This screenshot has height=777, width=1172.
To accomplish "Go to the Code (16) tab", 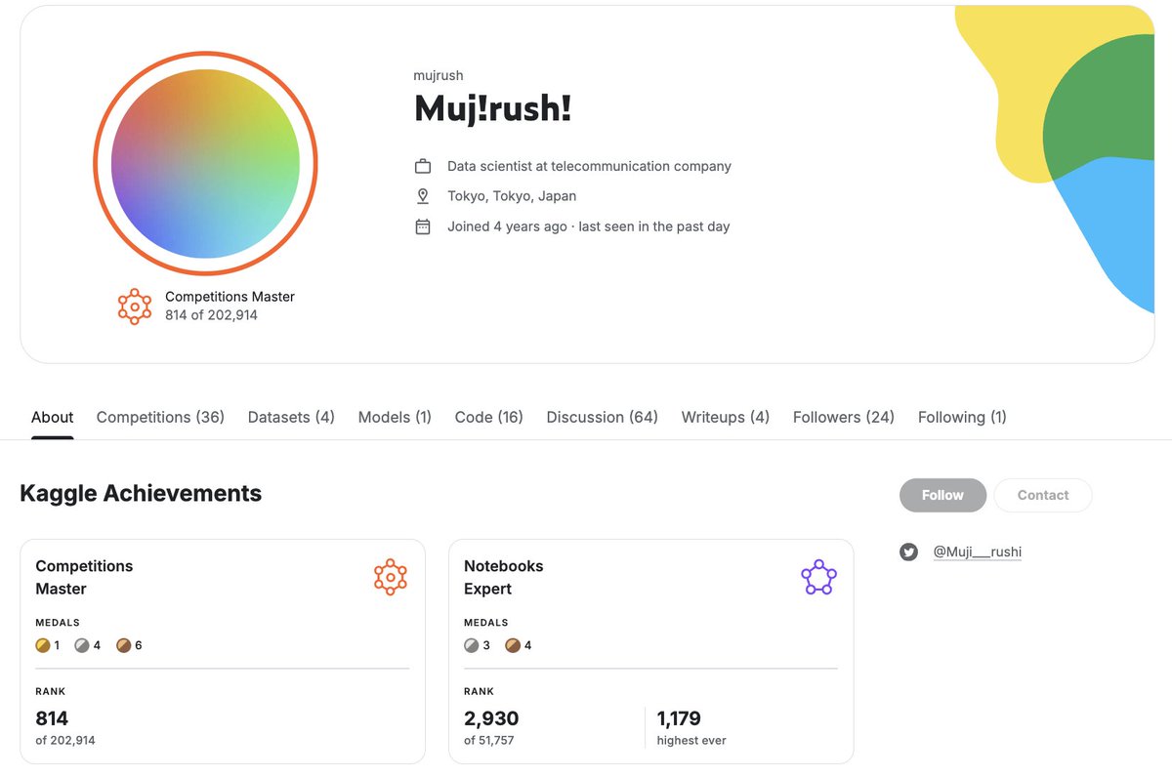I will (488, 417).
